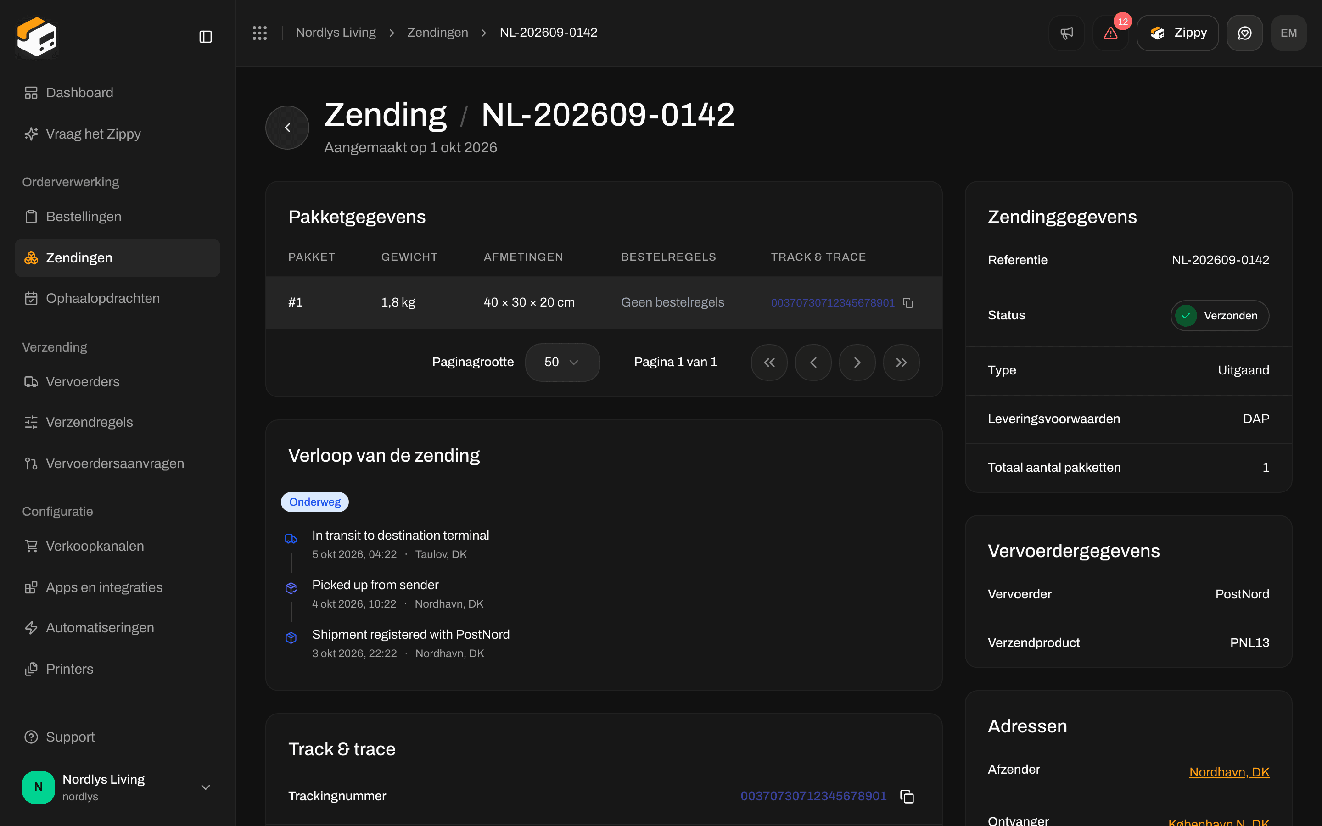
Task: Click the Afmetingen column header
Action: 523,257
